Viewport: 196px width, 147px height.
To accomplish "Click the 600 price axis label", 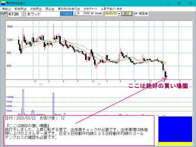I will click(x=9, y=66).
